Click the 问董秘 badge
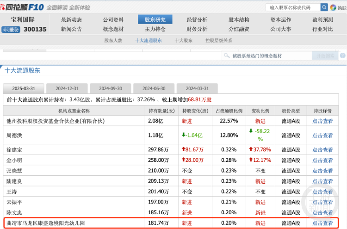This screenshot has width=347, height=229. (x=10, y=29)
